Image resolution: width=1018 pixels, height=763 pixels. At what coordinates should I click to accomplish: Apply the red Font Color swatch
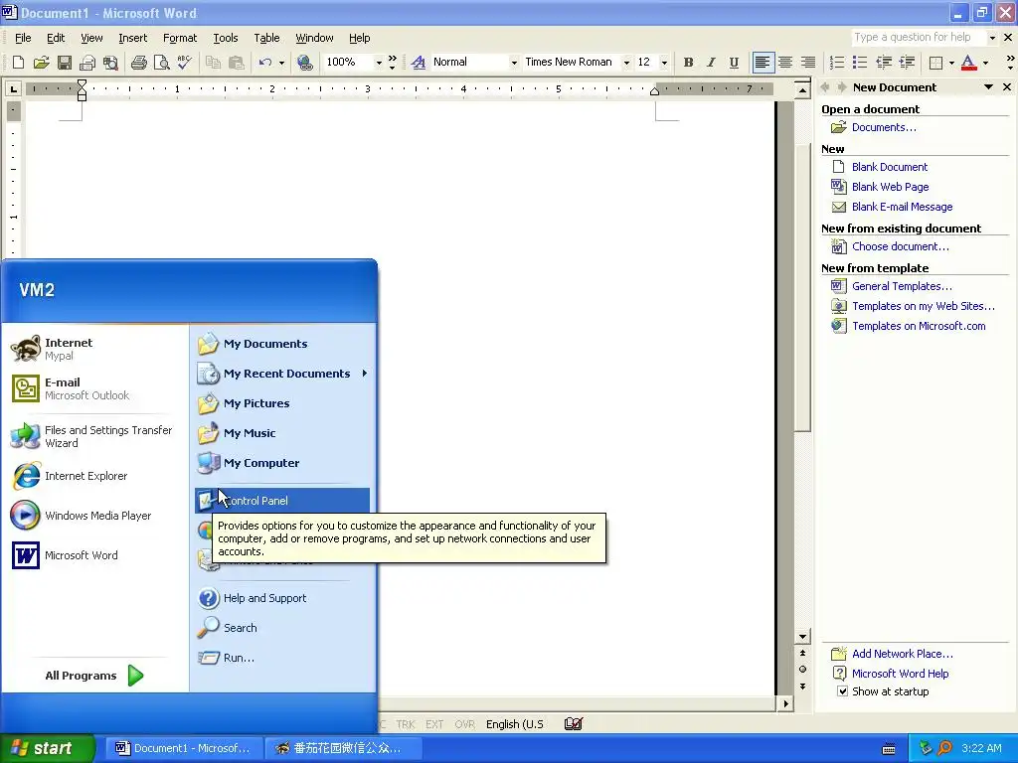click(x=968, y=63)
